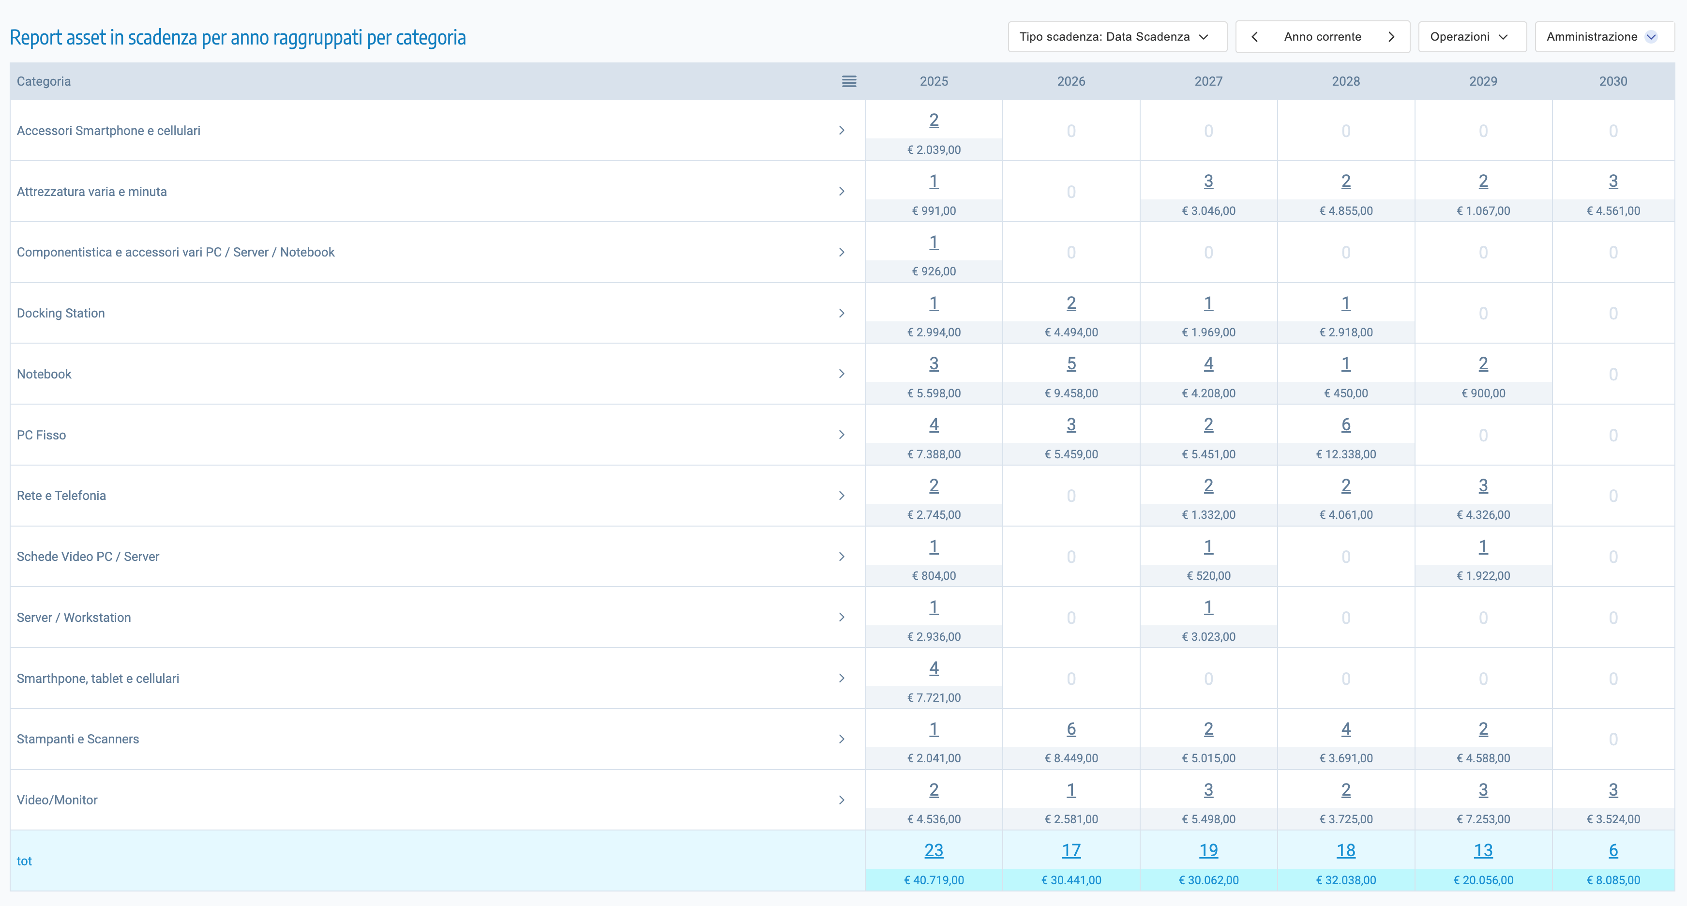Click the 2027 year column header

click(1207, 81)
